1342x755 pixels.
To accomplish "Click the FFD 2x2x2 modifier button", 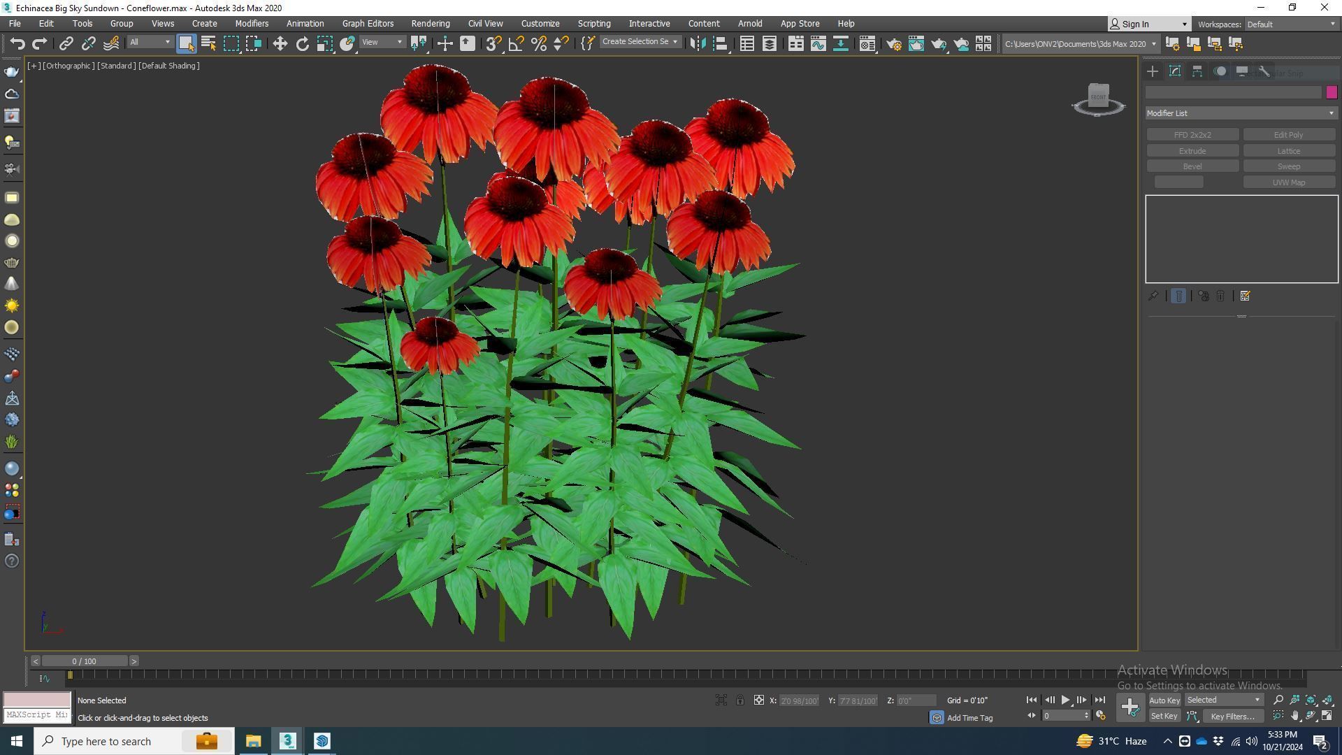I will (x=1192, y=135).
